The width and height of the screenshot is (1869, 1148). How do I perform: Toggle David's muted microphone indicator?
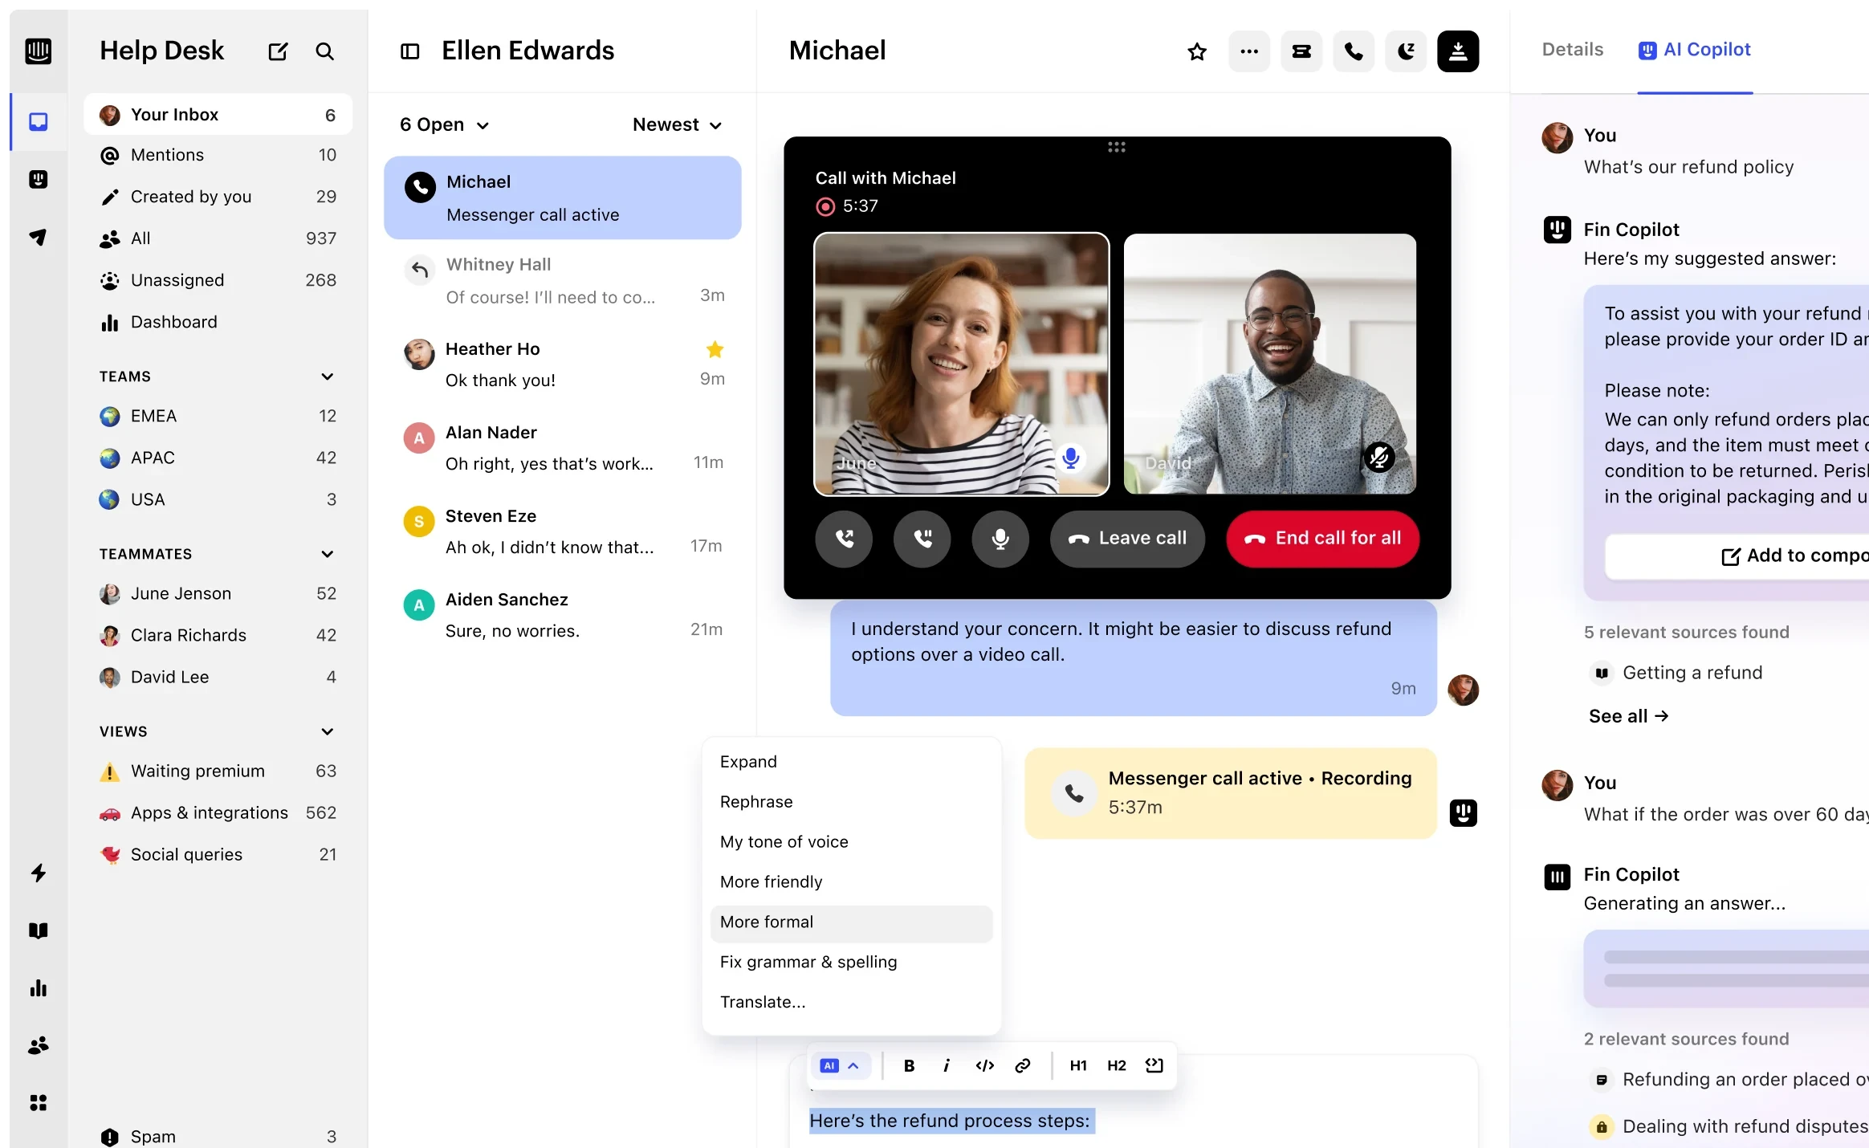pyautogui.click(x=1379, y=458)
